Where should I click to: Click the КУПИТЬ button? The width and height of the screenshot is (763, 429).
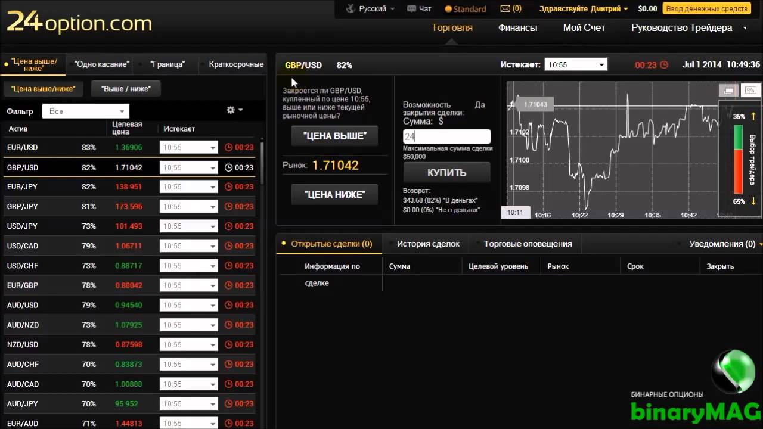[446, 173]
